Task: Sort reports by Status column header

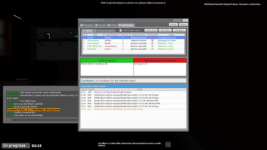Action: (171, 35)
